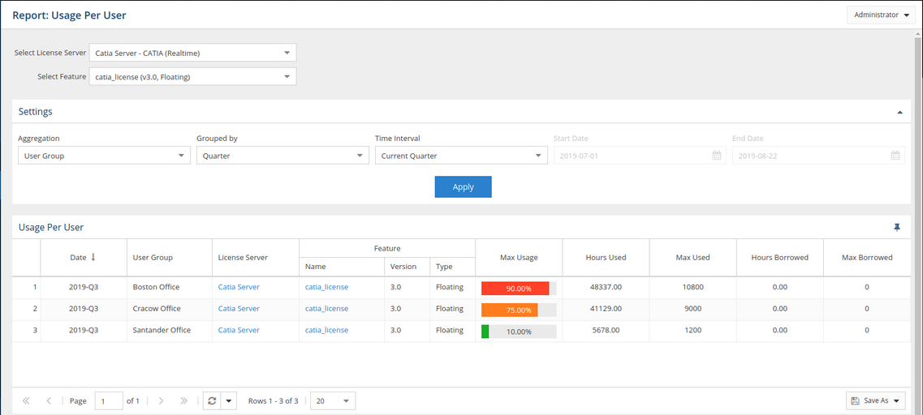
Task: Open Aggregation dropdown showing User Group
Action: pos(104,156)
